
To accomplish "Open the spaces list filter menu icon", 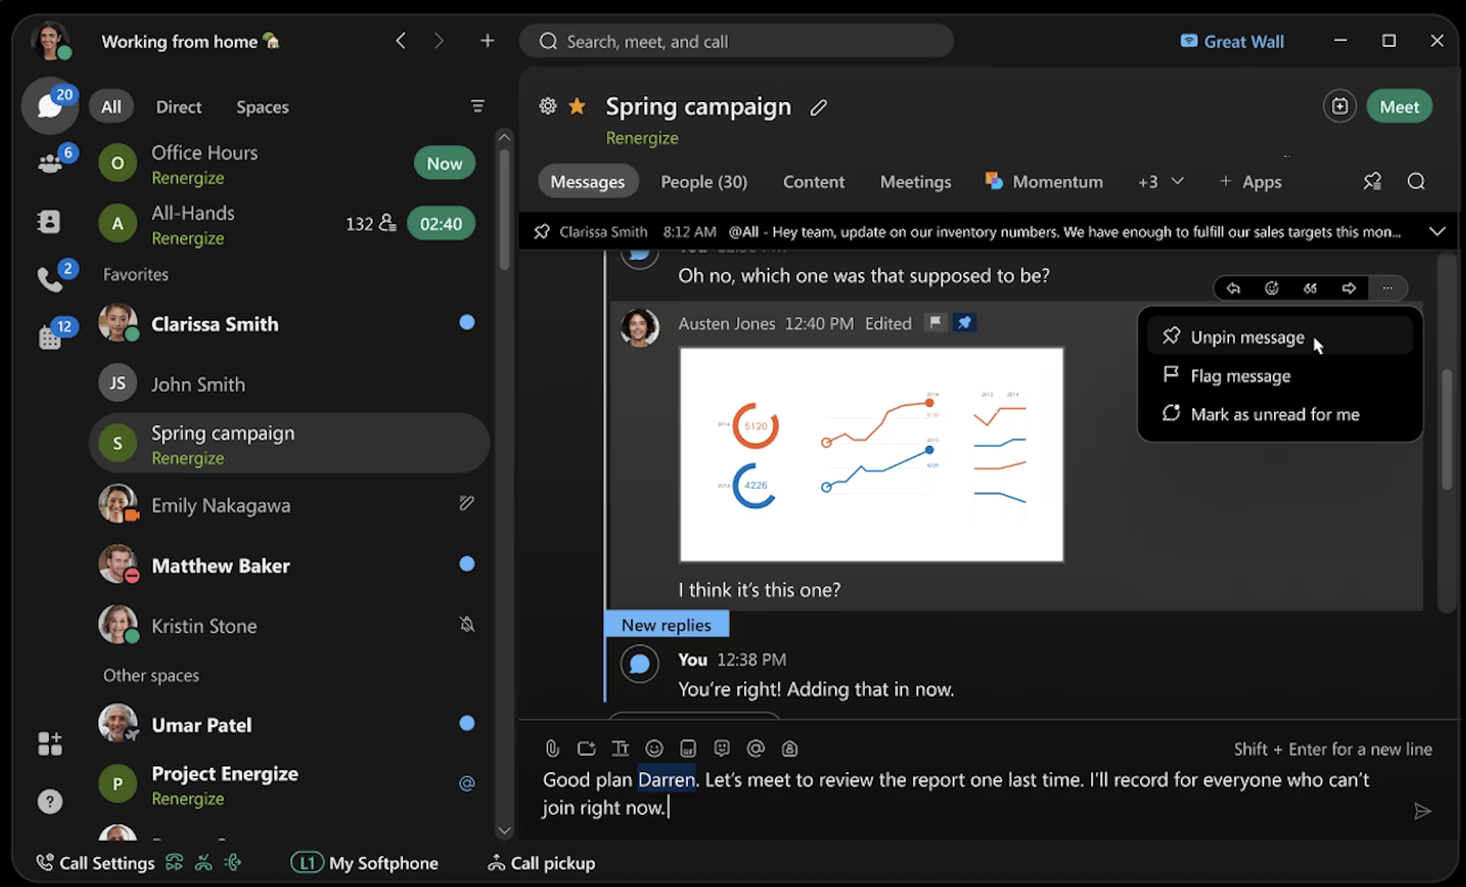I will point(477,106).
